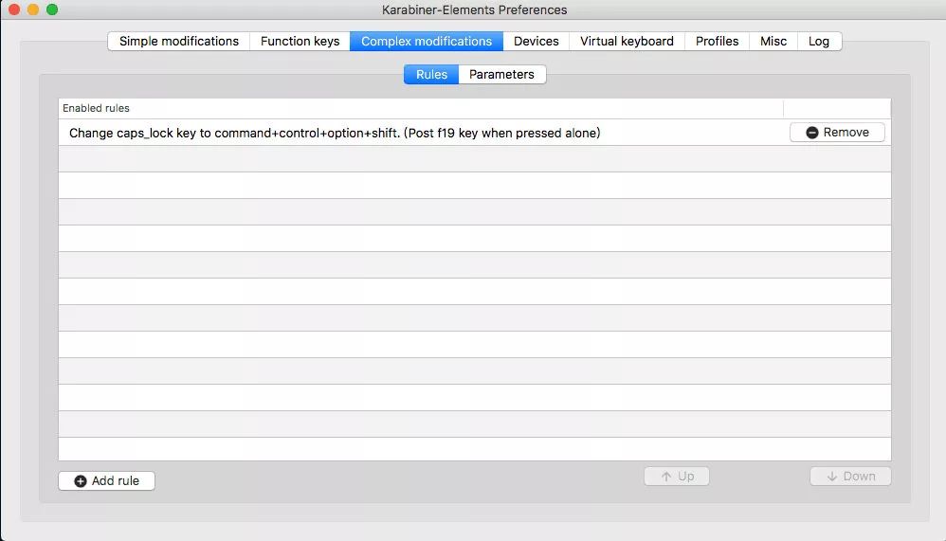Move the rule Up

[676, 476]
